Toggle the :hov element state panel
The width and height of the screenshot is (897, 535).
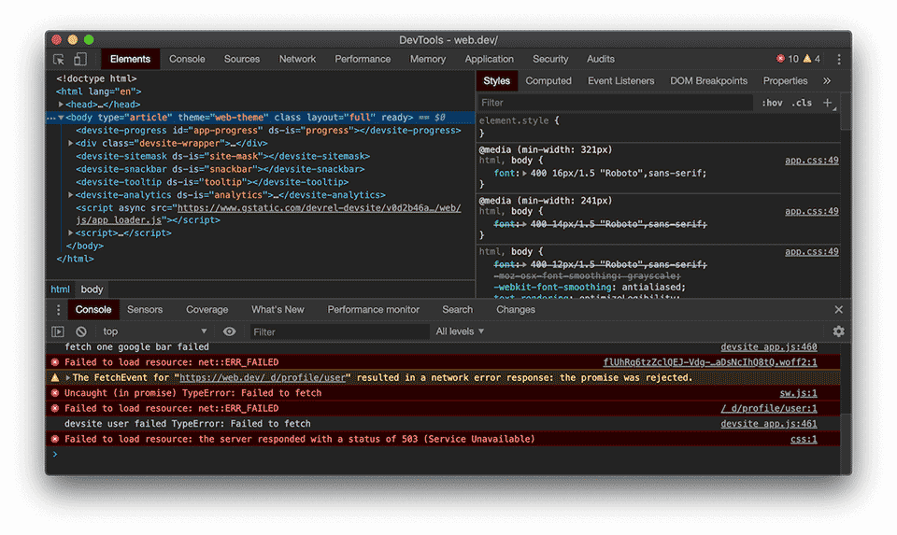coord(772,103)
